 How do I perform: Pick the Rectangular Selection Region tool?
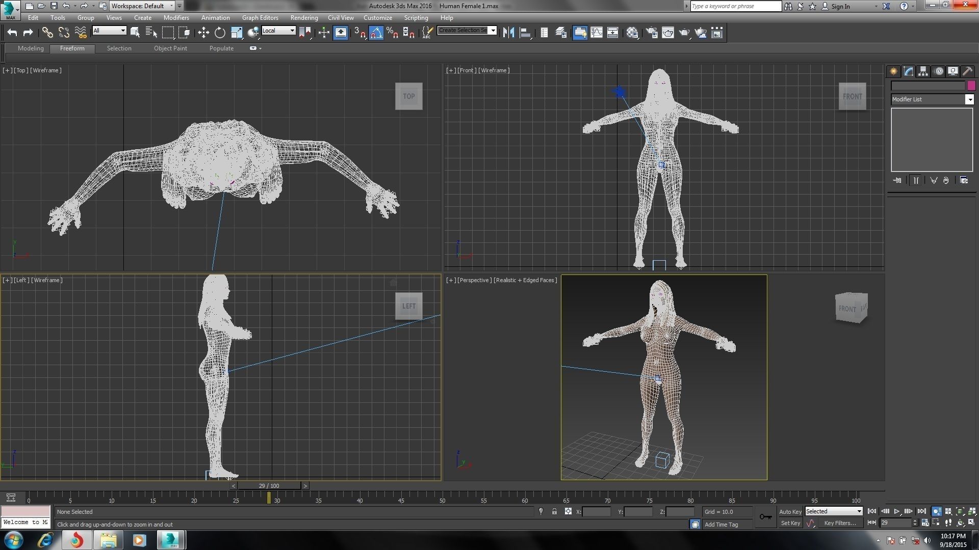[168, 33]
